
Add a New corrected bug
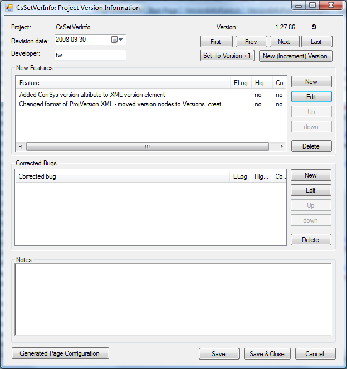pyautogui.click(x=310, y=175)
